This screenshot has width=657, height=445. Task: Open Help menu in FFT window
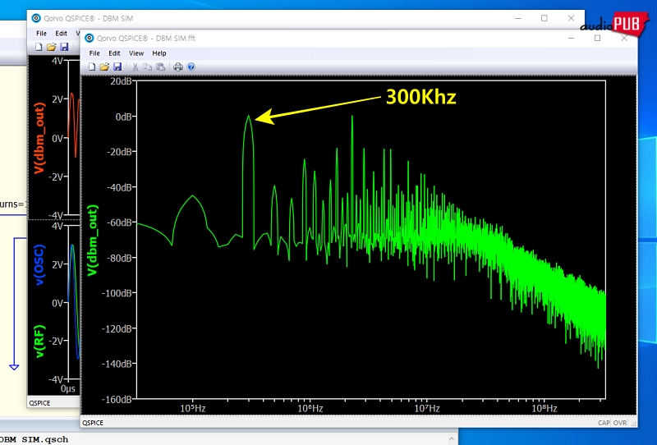tap(159, 53)
